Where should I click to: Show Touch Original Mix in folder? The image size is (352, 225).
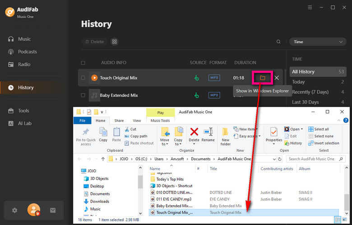(263, 78)
